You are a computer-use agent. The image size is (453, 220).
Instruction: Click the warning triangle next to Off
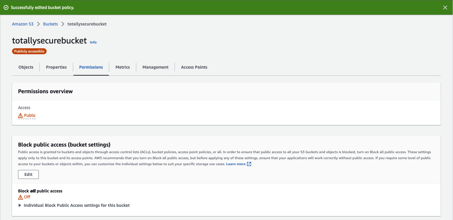[x=20, y=197]
